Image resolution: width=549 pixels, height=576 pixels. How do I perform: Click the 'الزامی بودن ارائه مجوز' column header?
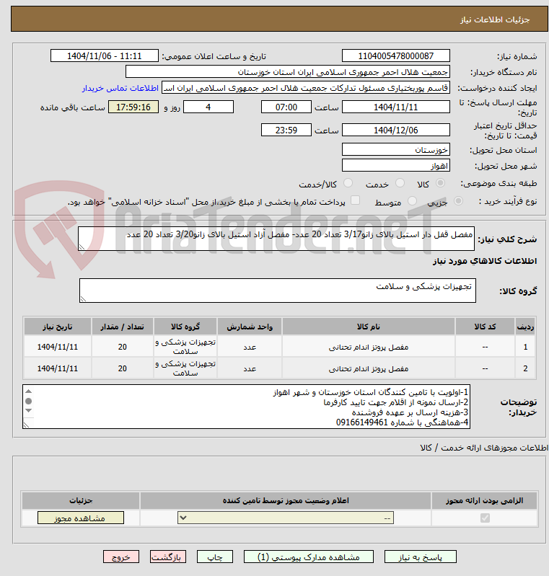[484, 500]
